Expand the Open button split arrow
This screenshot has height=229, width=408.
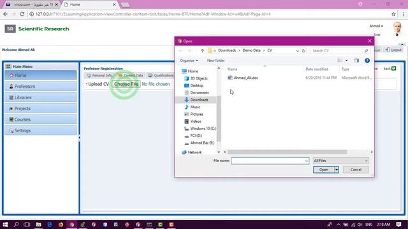pyautogui.click(x=337, y=170)
